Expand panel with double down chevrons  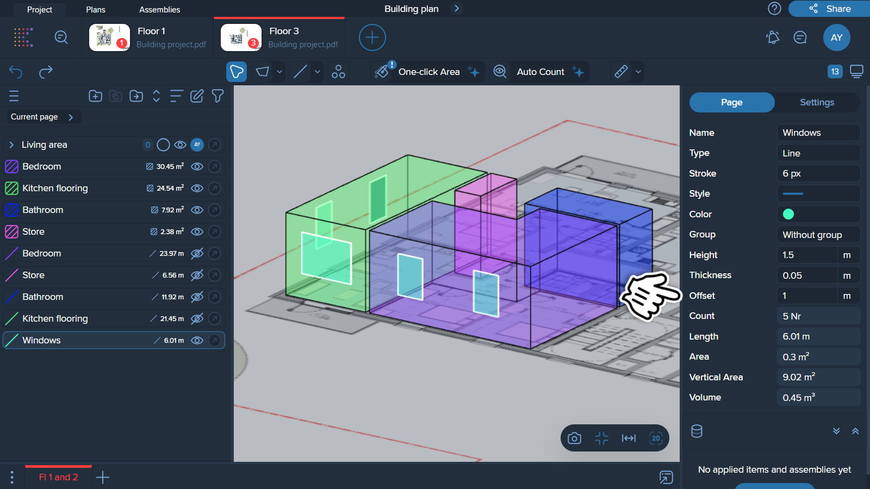pyautogui.click(x=836, y=431)
